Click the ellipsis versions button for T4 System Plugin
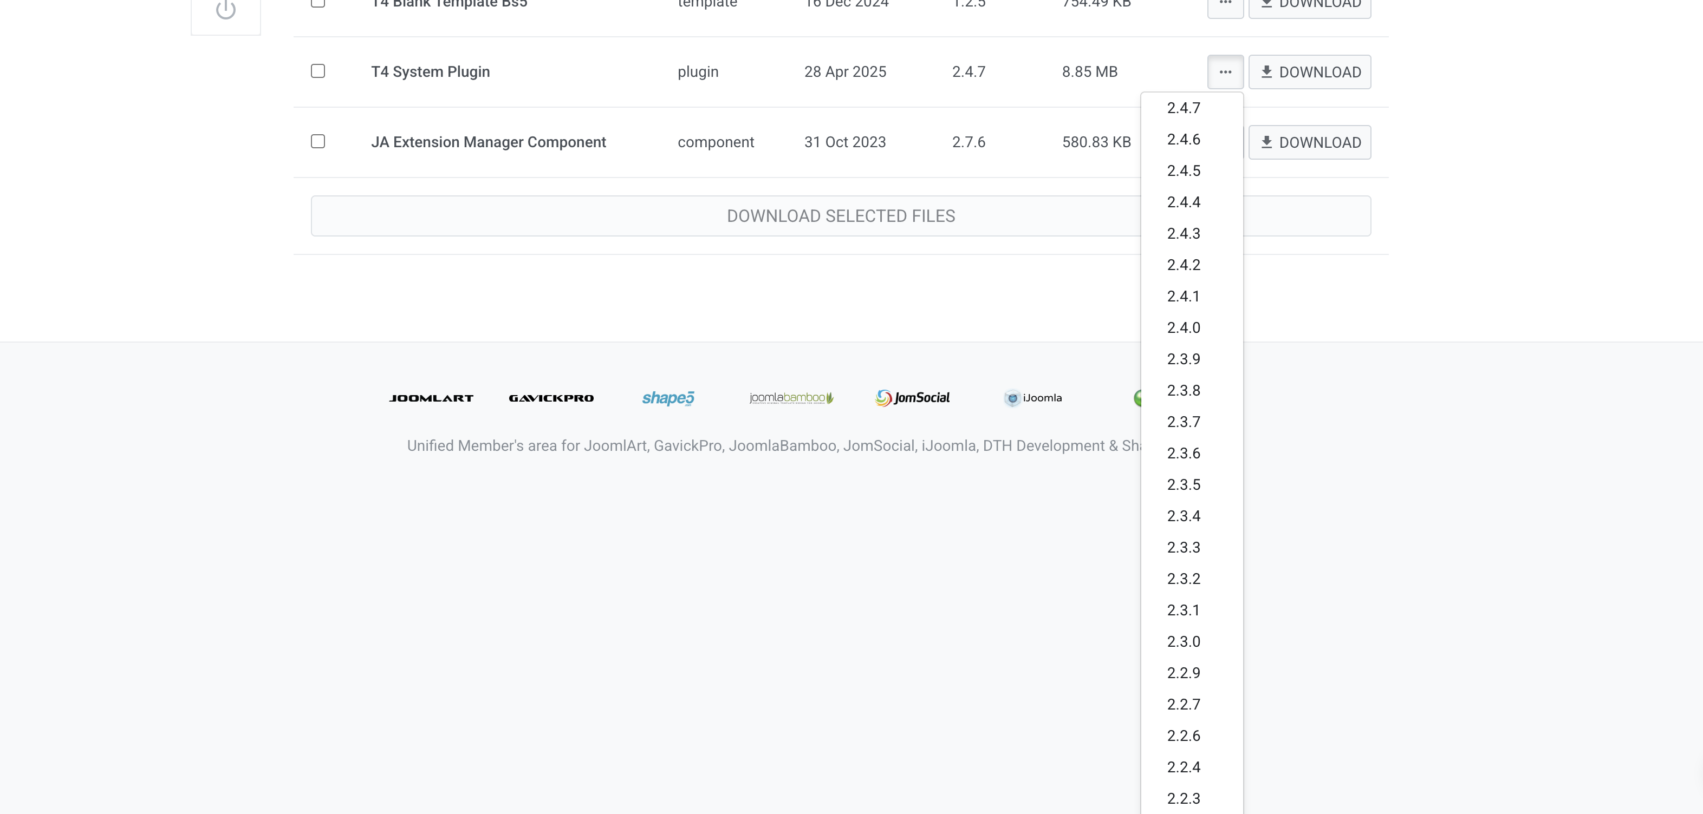 pos(1225,72)
